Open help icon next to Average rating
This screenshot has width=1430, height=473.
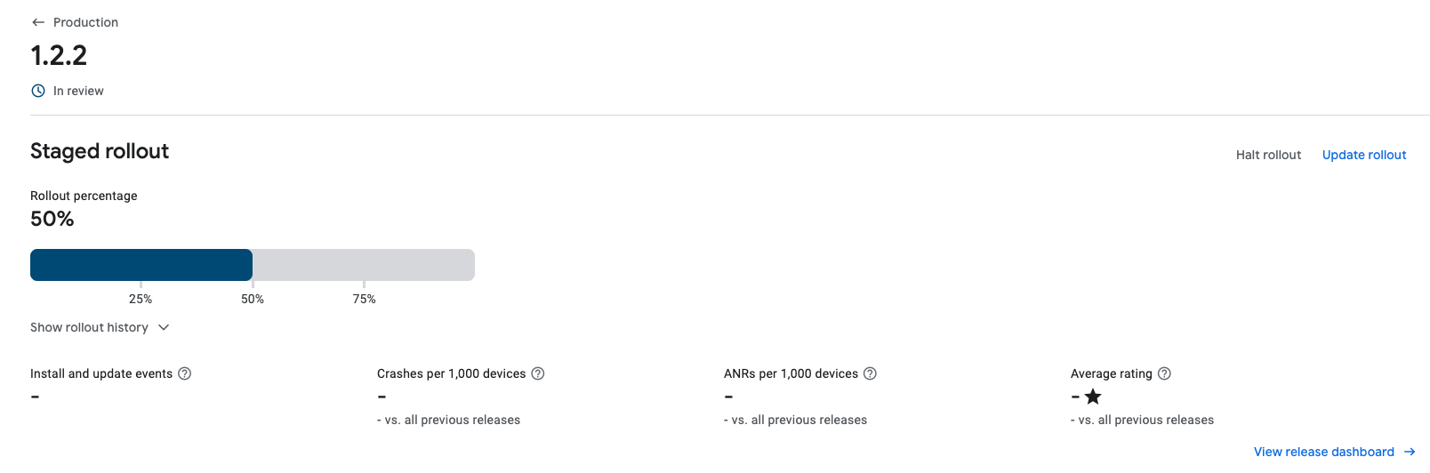click(1165, 373)
